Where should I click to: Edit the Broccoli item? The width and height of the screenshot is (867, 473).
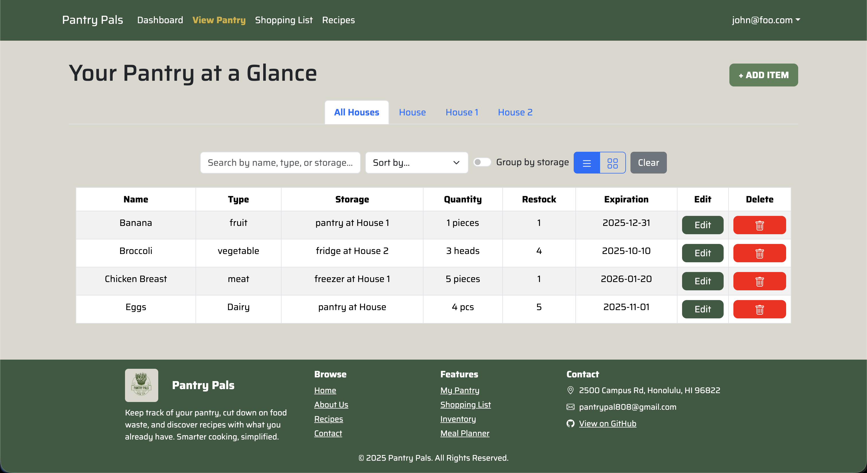point(702,253)
